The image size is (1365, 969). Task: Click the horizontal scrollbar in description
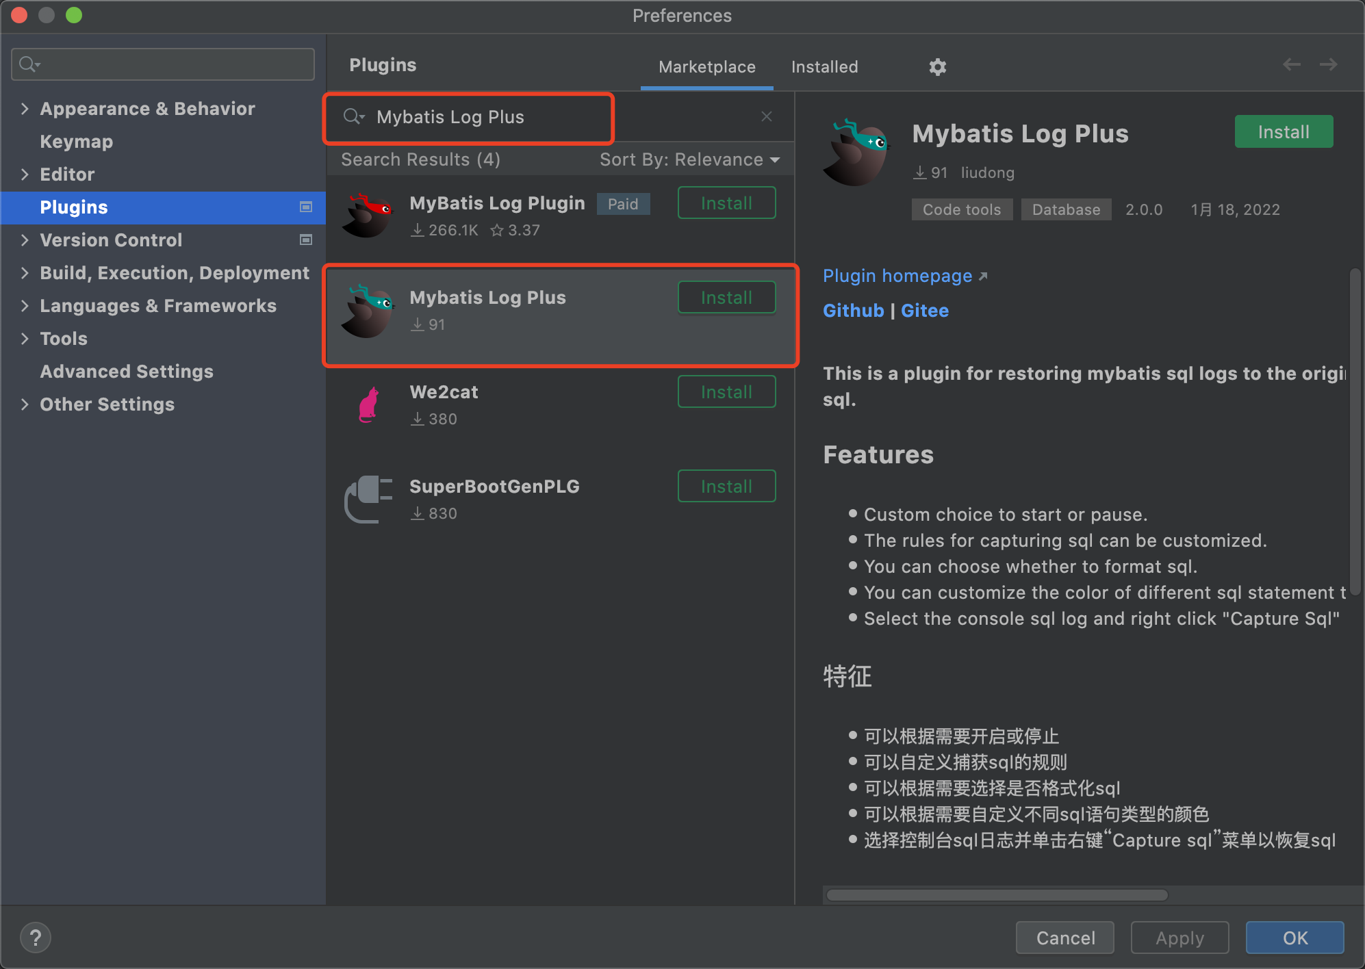click(x=996, y=895)
